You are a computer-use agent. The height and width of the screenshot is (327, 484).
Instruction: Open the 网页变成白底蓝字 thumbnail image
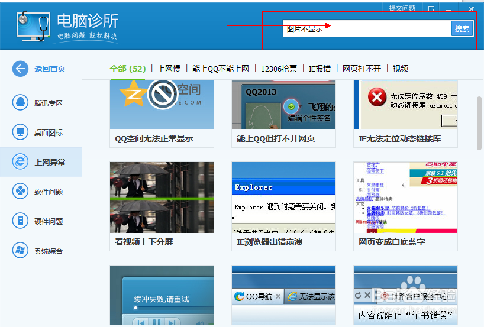tap(405, 198)
